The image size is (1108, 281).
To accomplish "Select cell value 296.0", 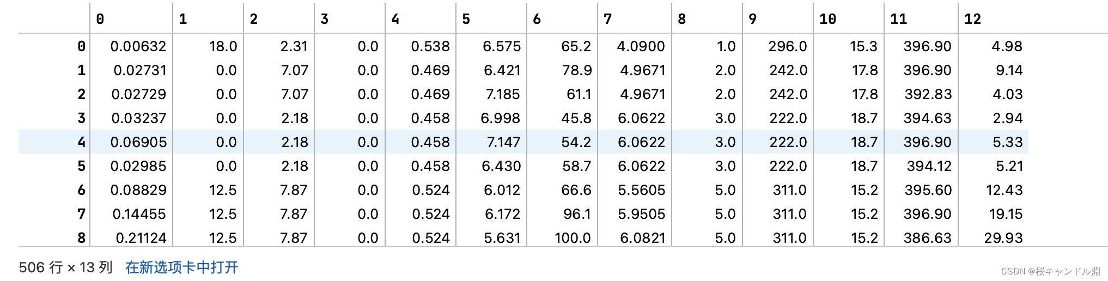I will click(788, 46).
